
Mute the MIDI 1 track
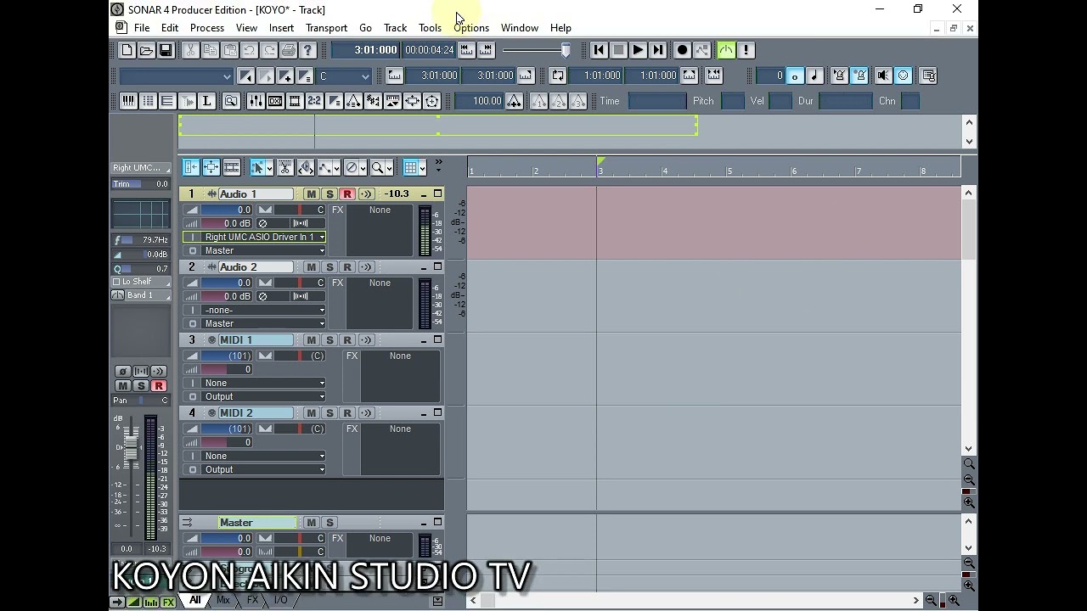[311, 340]
